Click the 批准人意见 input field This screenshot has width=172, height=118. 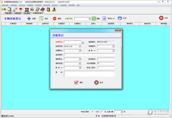click(x=106, y=67)
